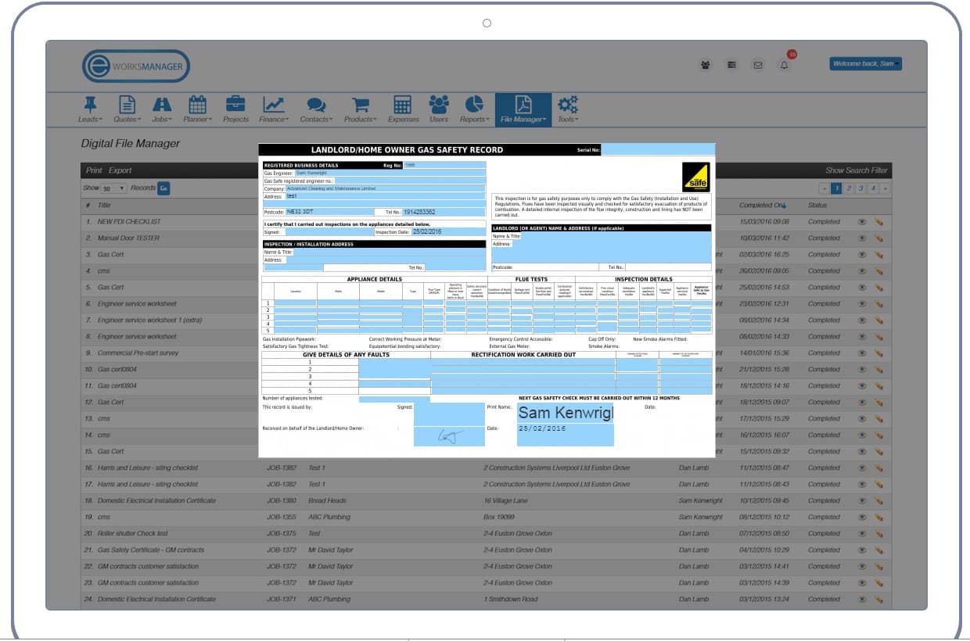
Task: Open the mail envelope icon
Action: coord(757,65)
